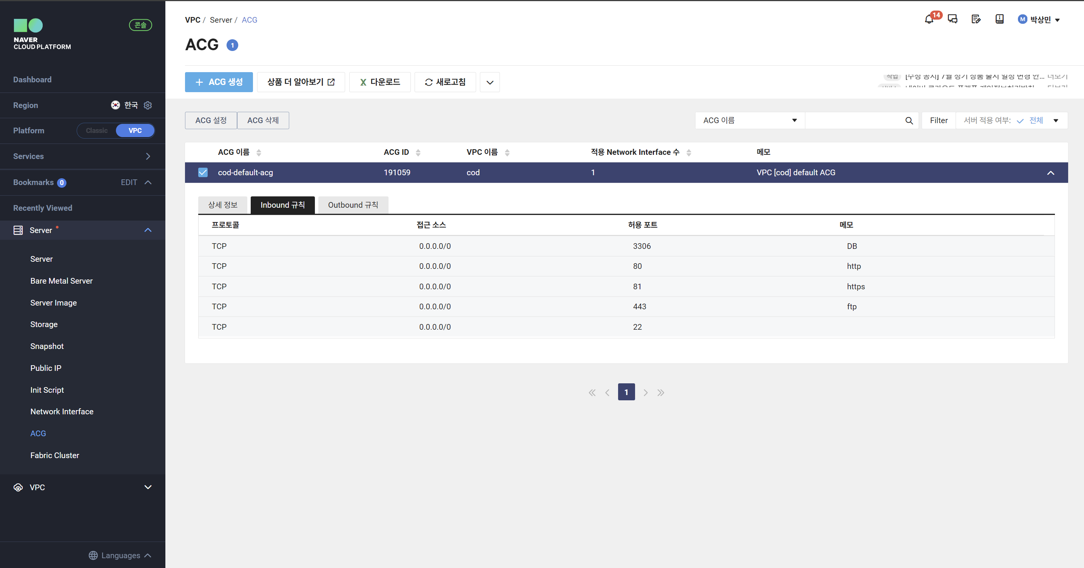Image resolution: width=1084 pixels, height=568 pixels.
Task: Open the ACG 이름 search type dropdown
Action: coord(750,121)
